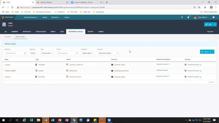This screenshot has height=123, width=219.
Task: Open Outlook from the taskbar
Action: pyautogui.click(x=46, y=120)
